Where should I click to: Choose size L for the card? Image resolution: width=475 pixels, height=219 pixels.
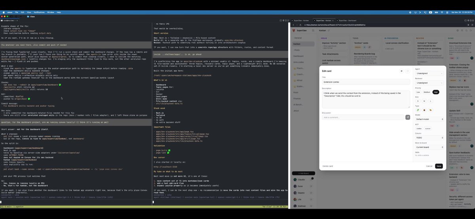430,101
